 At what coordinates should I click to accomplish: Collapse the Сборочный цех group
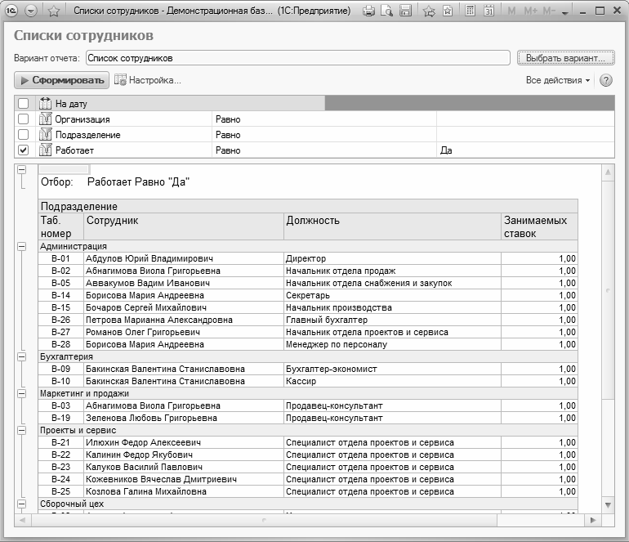coord(22,504)
